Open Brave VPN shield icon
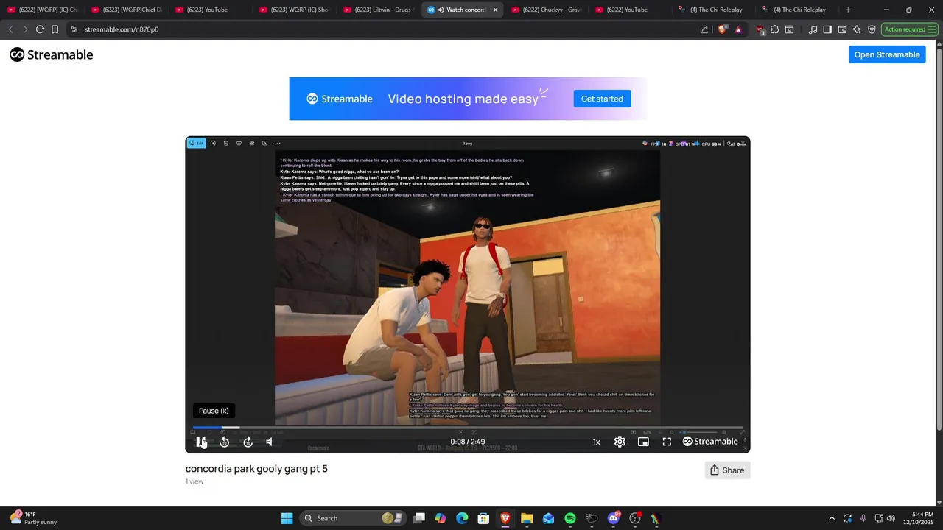Screen dimensions: 943x530 [872, 29]
